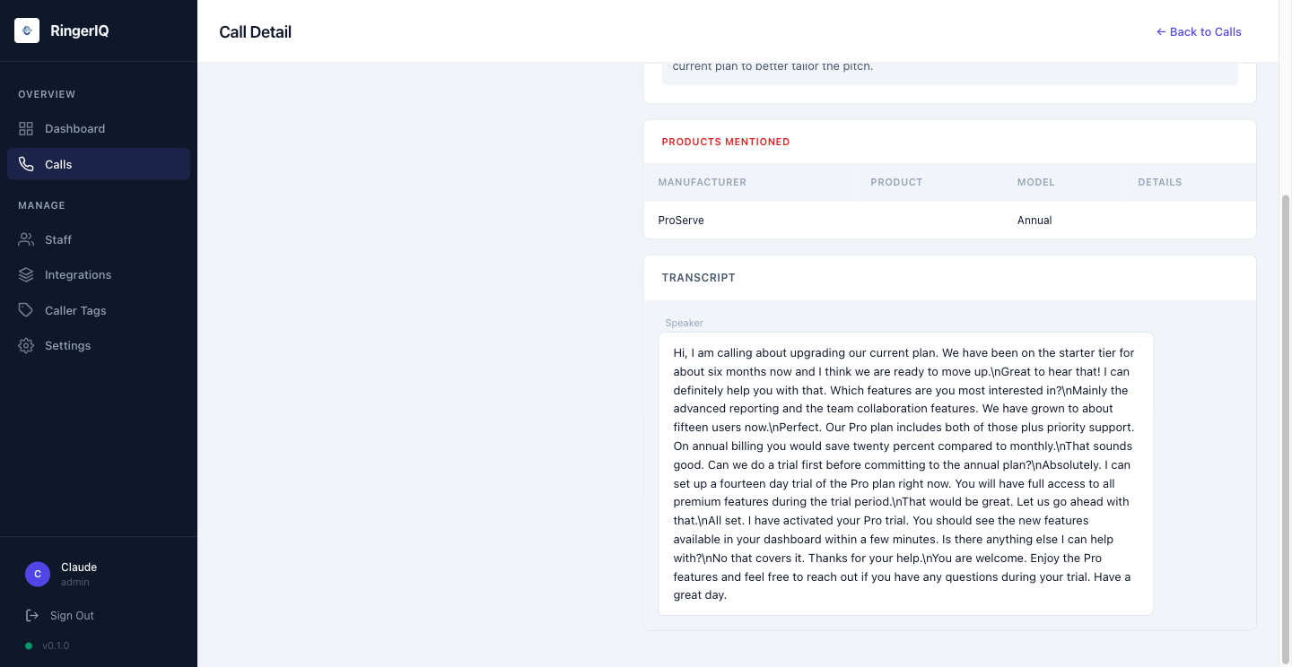Click the MANUFACTURER column header

pyautogui.click(x=702, y=182)
